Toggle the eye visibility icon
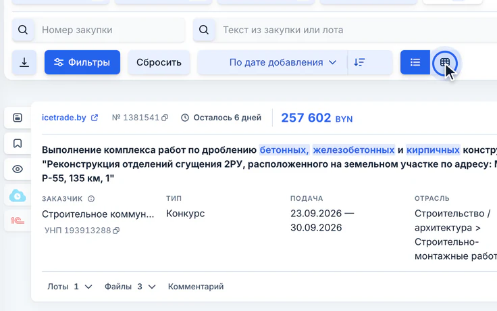This screenshot has width=497, height=311. [x=18, y=169]
